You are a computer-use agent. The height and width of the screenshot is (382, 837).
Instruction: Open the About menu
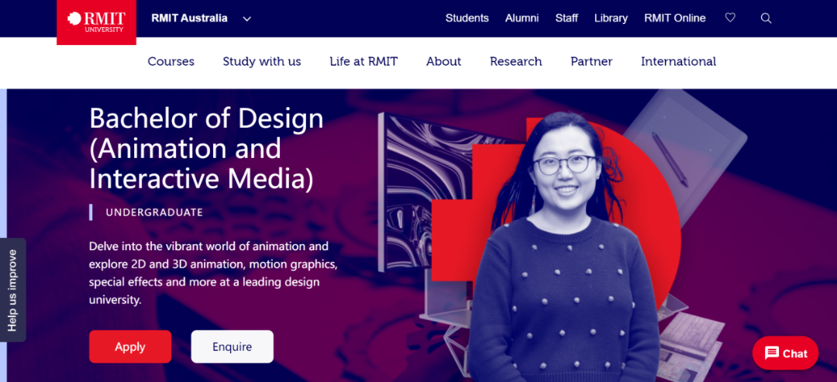click(x=443, y=61)
